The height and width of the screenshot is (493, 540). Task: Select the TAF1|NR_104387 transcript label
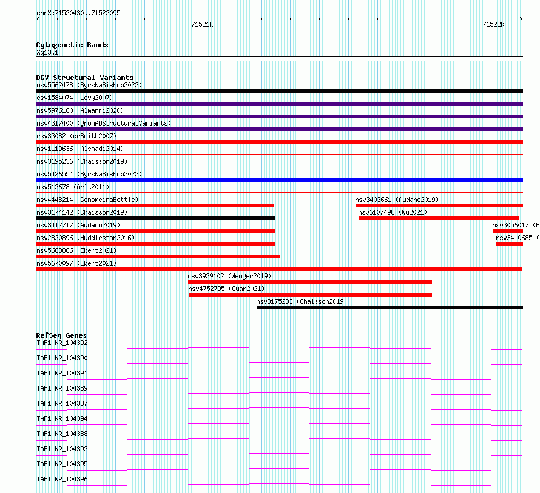coord(62,403)
